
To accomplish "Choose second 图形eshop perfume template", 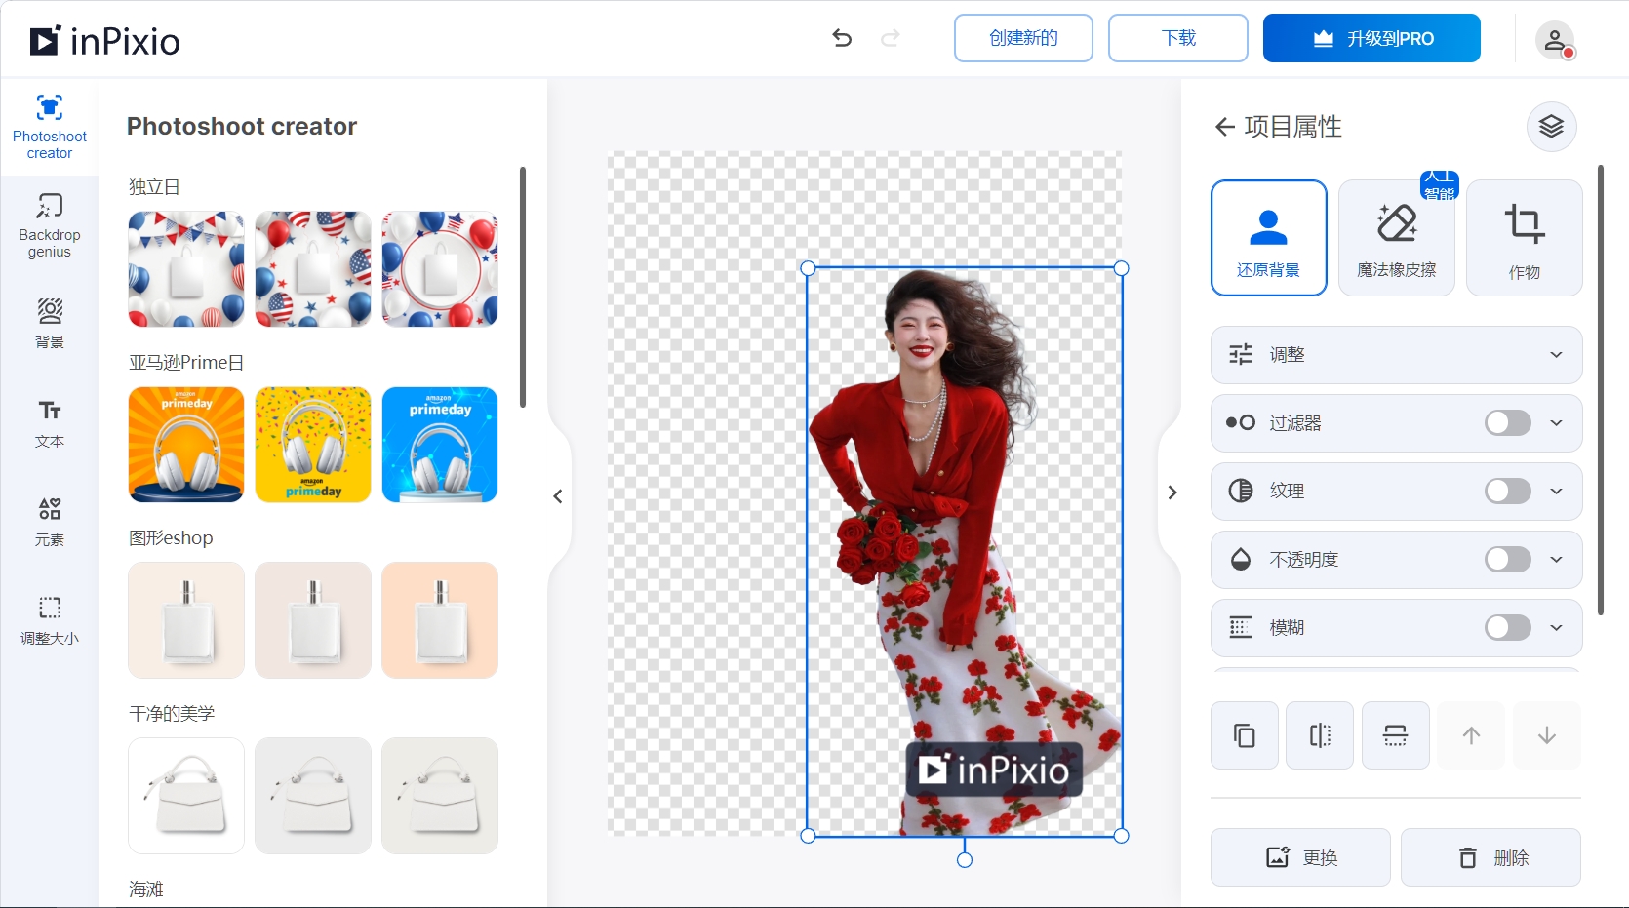I will point(313,620).
